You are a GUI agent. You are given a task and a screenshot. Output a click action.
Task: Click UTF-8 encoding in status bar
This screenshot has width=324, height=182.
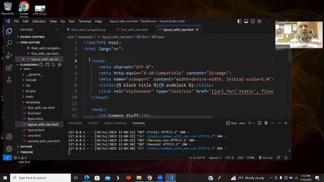pos(229,158)
